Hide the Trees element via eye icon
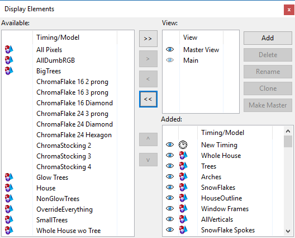Image resolution: width=295 pixels, height=238 pixels. coord(170,166)
